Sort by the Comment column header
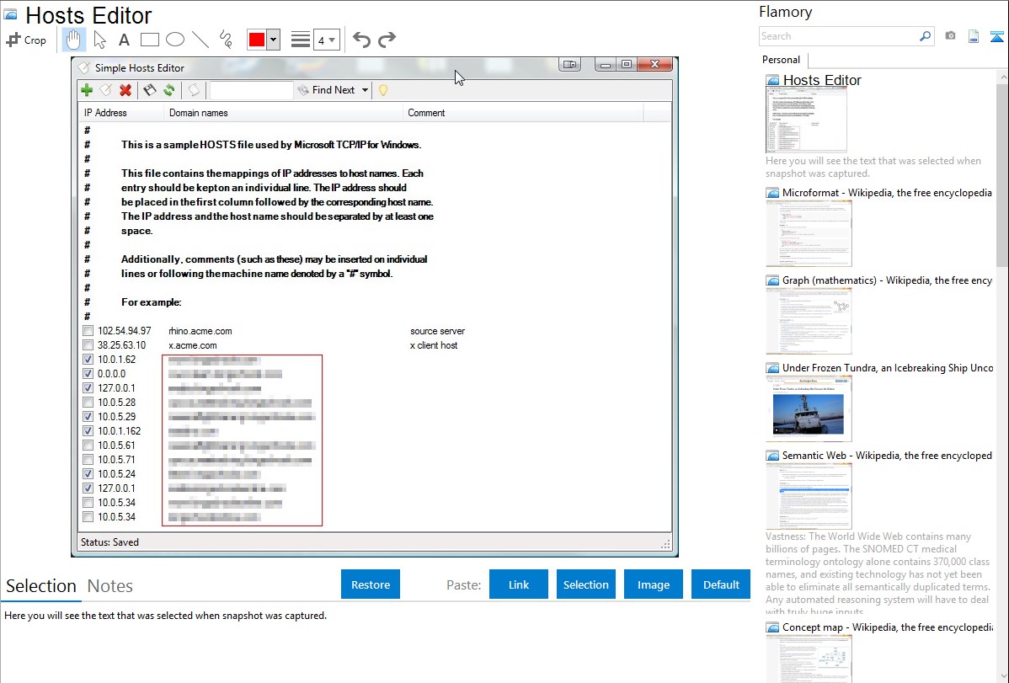The width and height of the screenshot is (1009, 683). coord(522,113)
